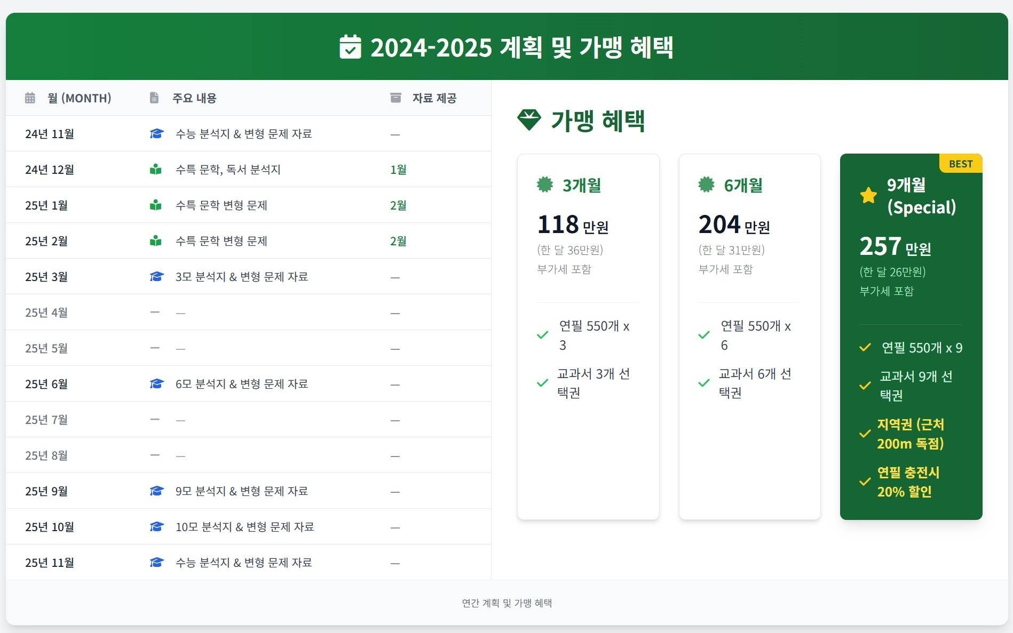Click the diamond icon beside 가맹 혜택
1013x633 pixels.
coord(529,120)
